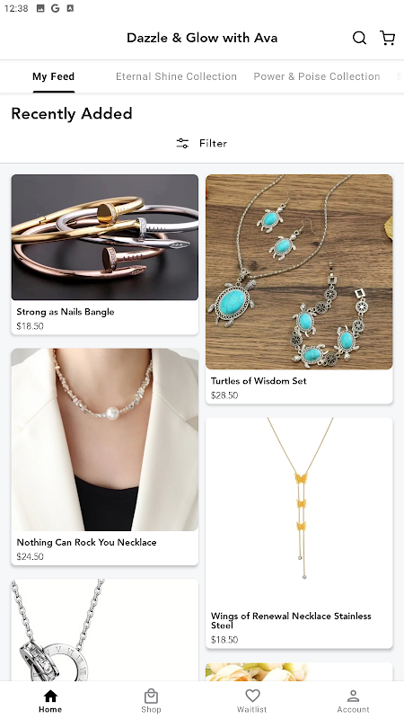404x719 pixels.
Task: Open the Account person icon
Action: (353, 696)
